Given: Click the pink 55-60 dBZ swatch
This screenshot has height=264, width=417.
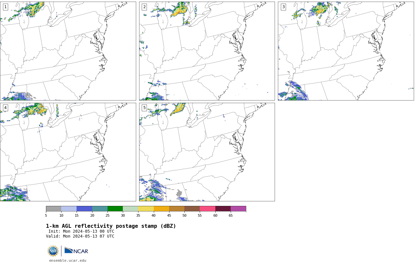Looking at the screenshot, I should (x=208, y=209).
